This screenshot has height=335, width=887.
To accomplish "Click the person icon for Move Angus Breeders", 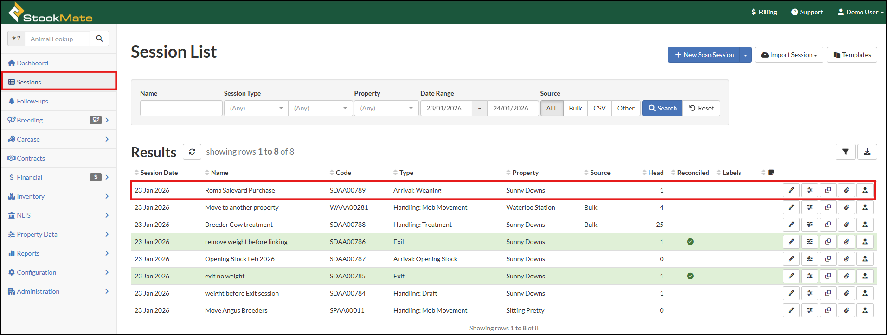I will click(865, 310).
